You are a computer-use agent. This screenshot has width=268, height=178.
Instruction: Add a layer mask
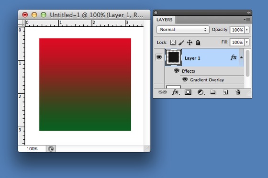188,92
